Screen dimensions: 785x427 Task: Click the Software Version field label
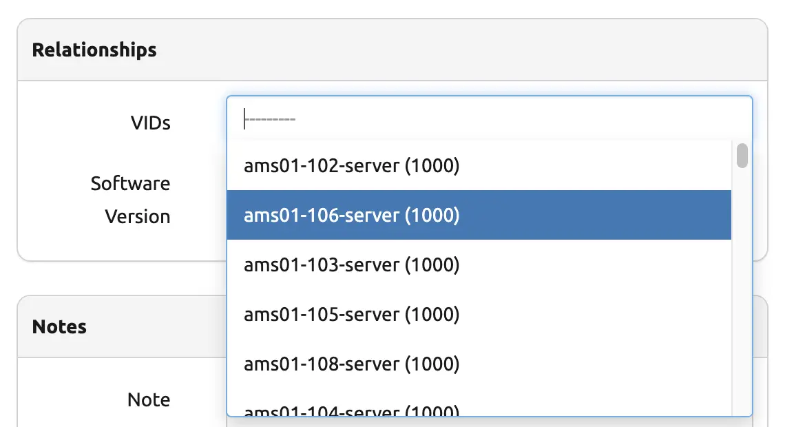coord(131,200)
